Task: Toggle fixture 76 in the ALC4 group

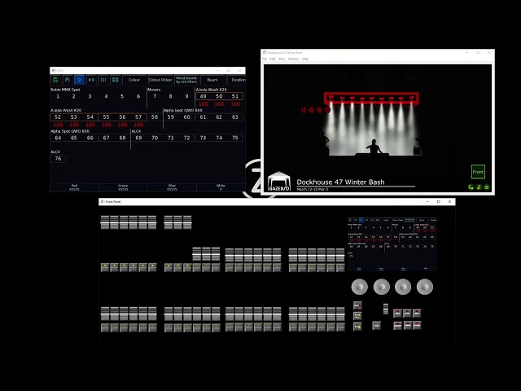Action: click(58, 158)
